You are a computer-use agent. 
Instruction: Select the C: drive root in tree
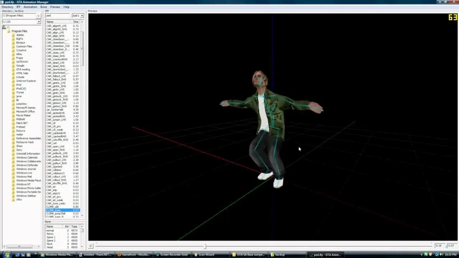[x=8, y=27]
